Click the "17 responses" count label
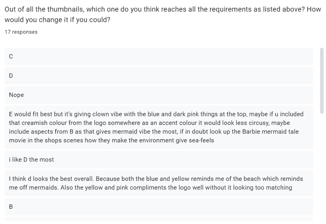 coord(21,32)
